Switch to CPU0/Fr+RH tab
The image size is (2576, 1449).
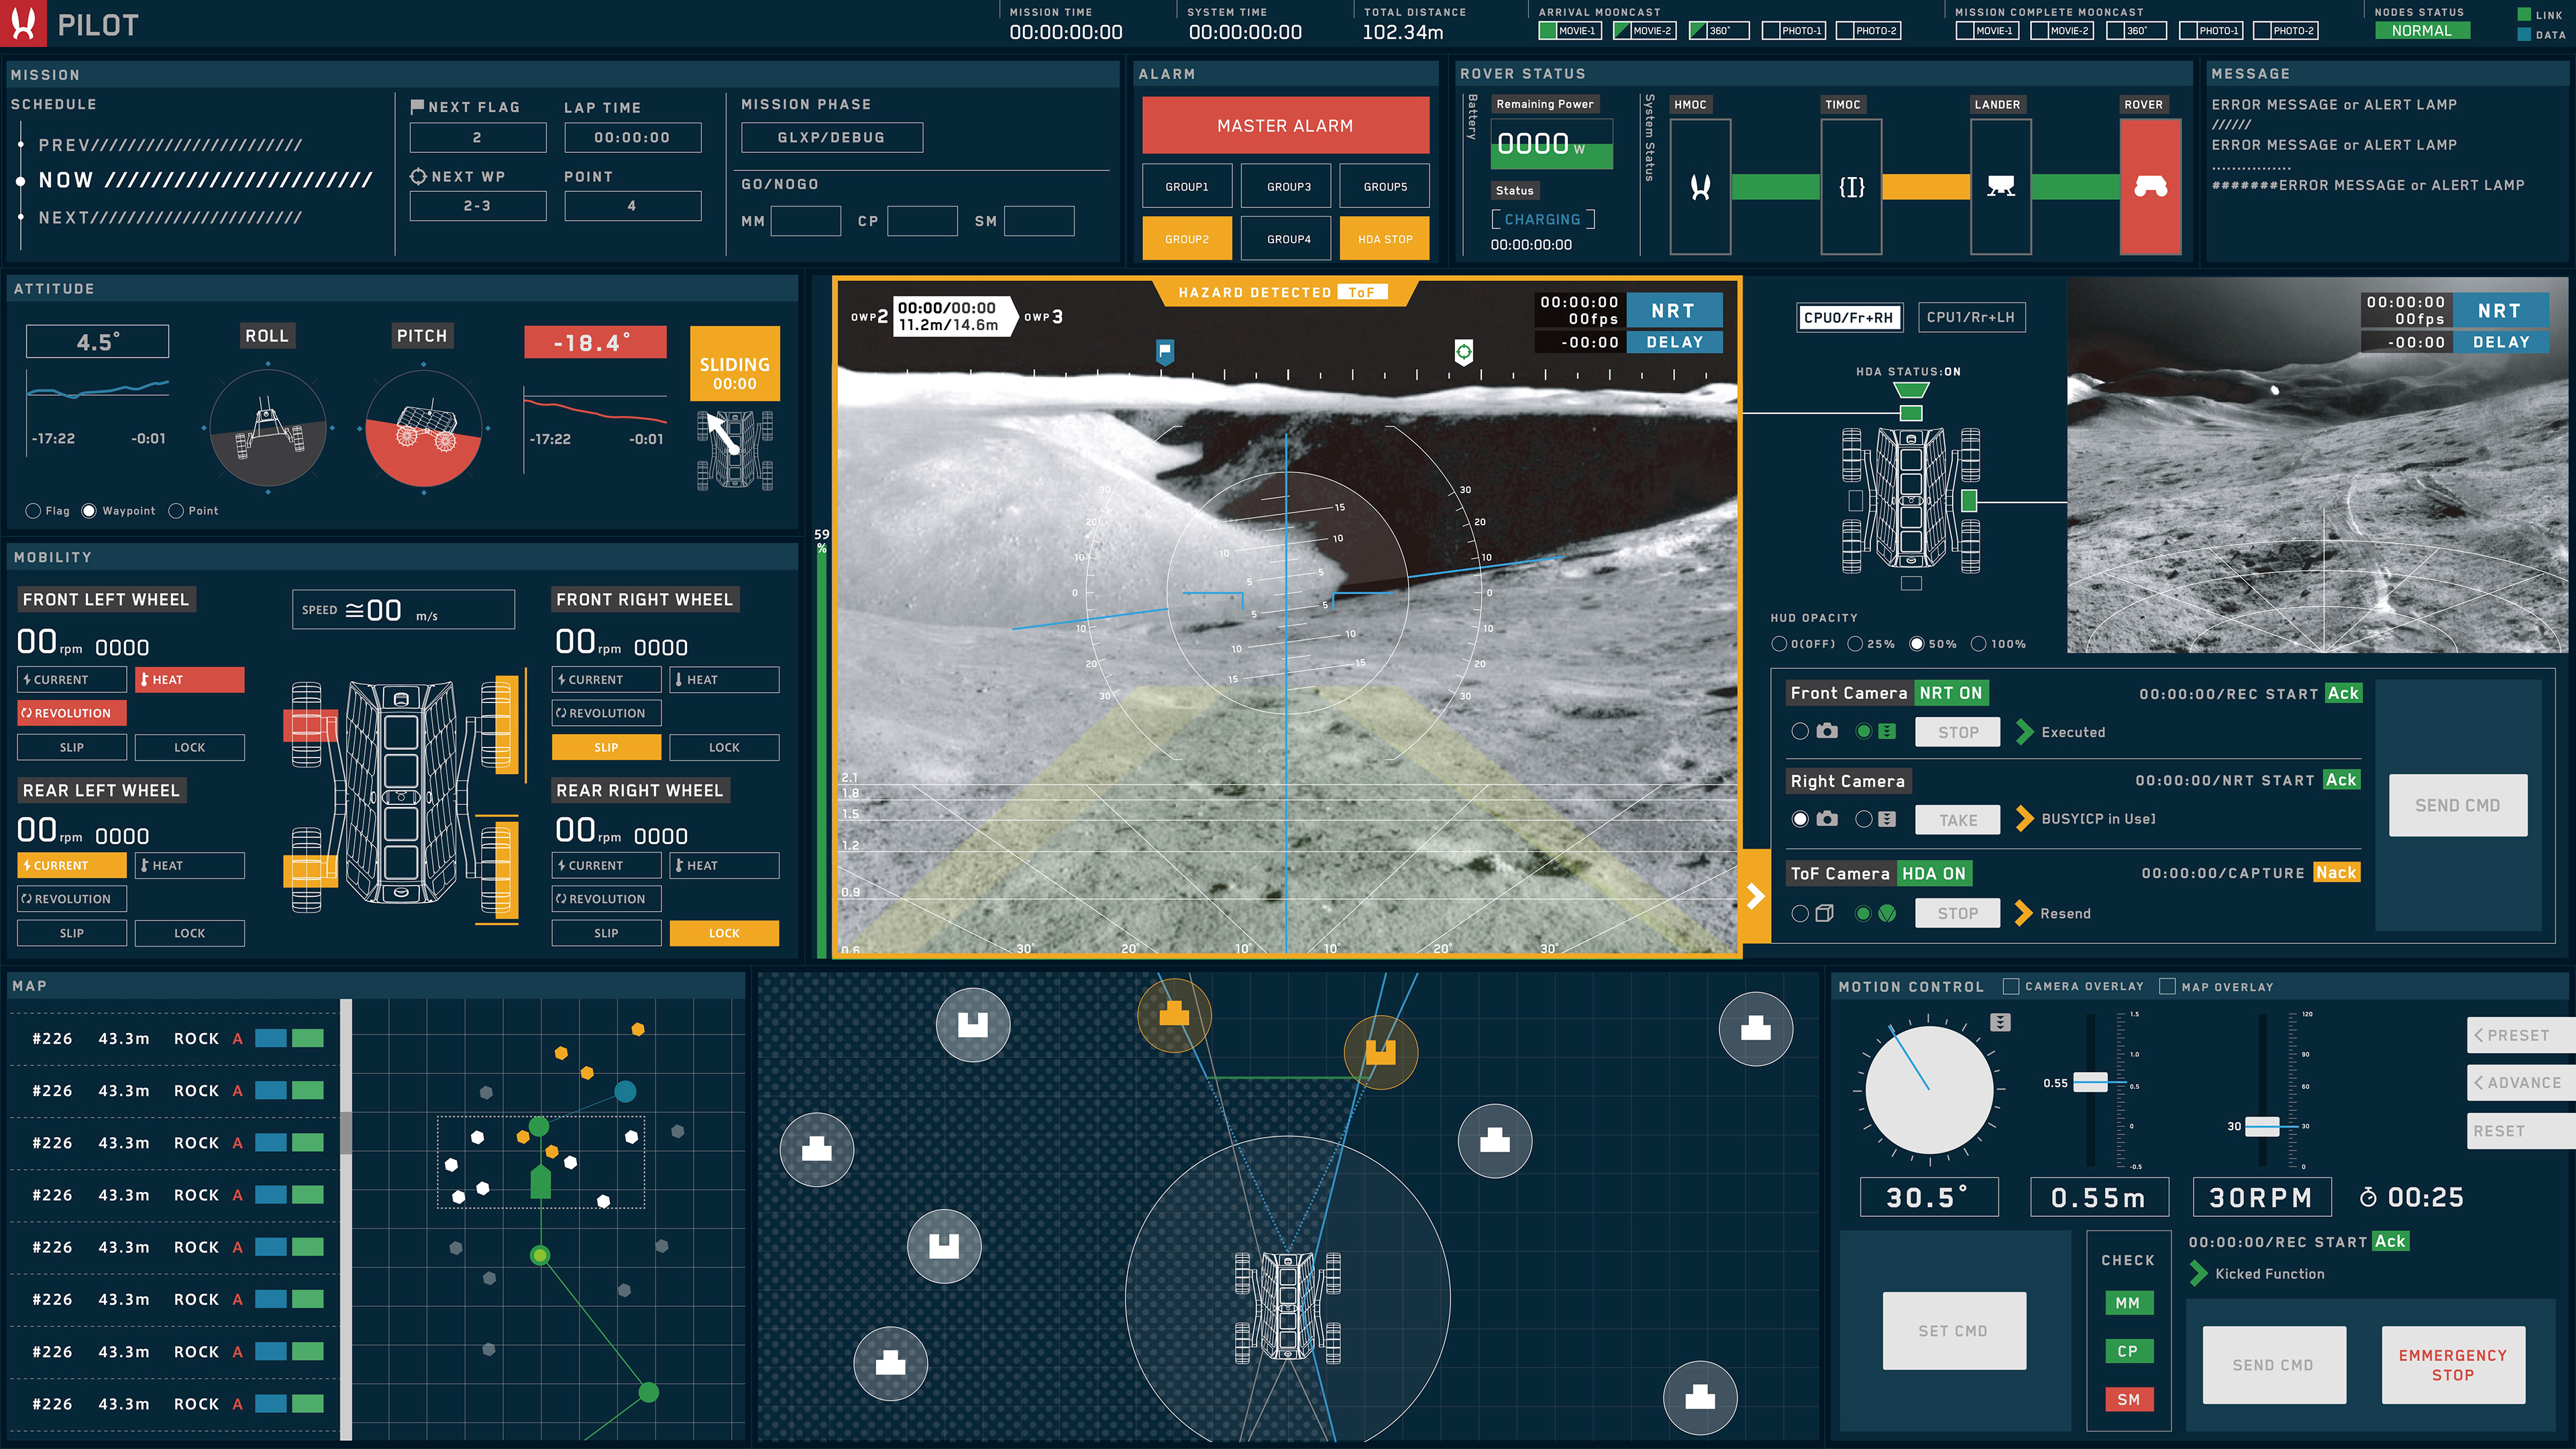(1849, 317)
